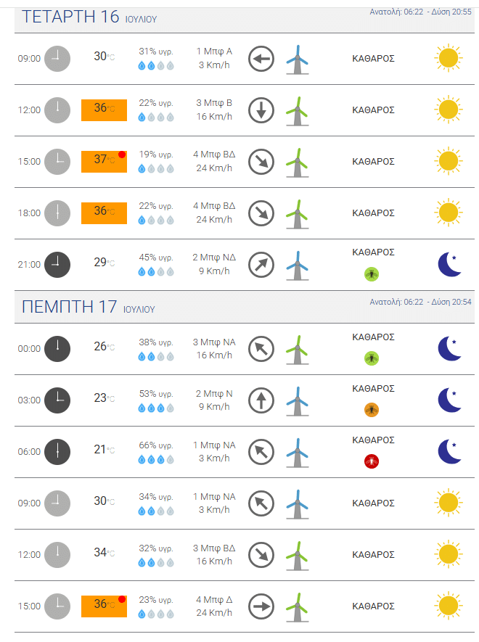This screenshot has width=479, height=642.
Task: Click the dark clock icon at 03:00
Action: 57,400
